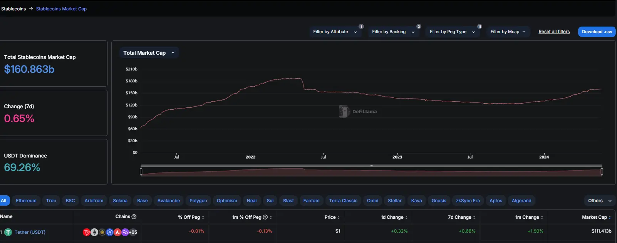Select the Gnosis chain tab
Image resolution: width=617 pixels, height=243 pixels.
tap(439, 201)
